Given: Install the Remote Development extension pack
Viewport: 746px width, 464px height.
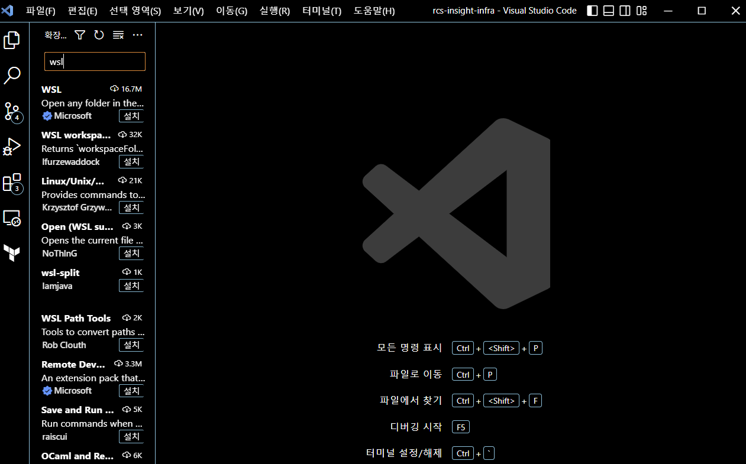Looking at the screenshot, I should (x=131, y=391).
